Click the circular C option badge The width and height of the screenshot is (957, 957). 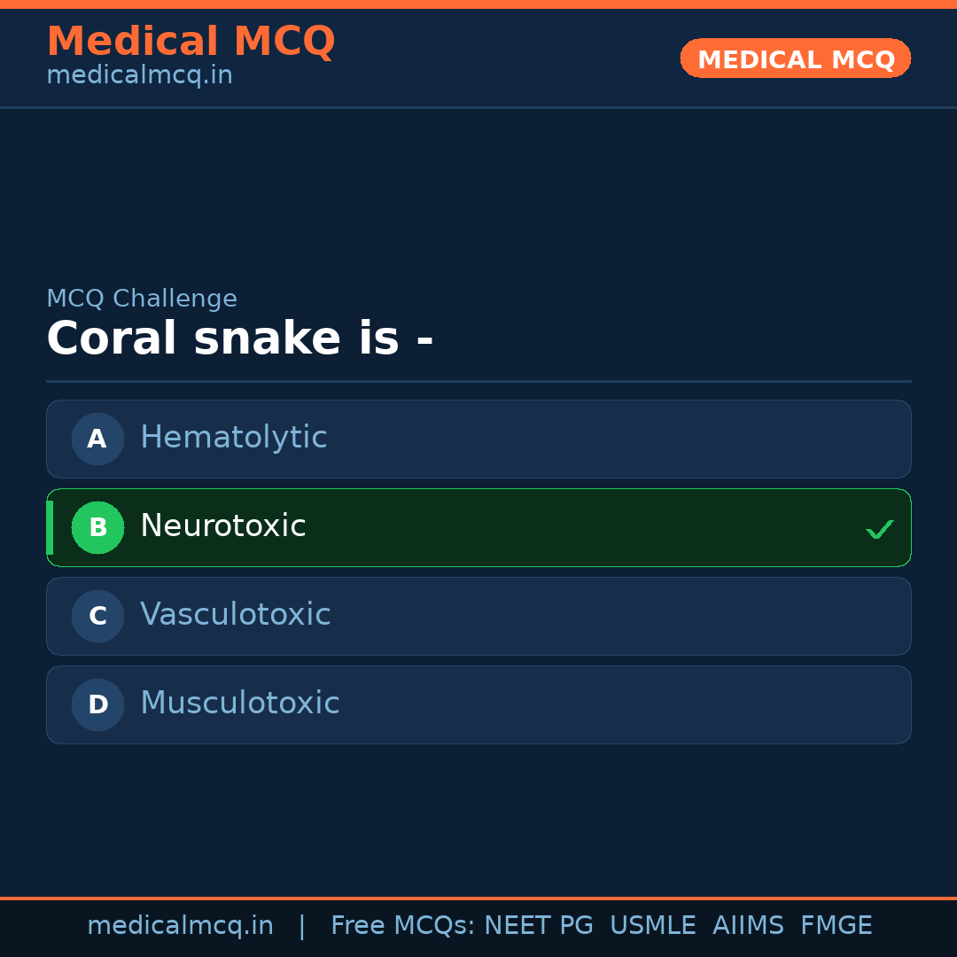[x=97, y=616]
